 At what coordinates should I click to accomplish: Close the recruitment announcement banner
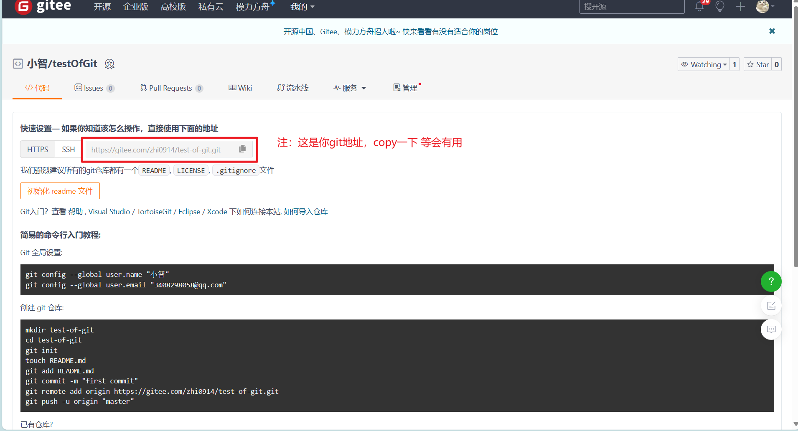click(772, 31)
